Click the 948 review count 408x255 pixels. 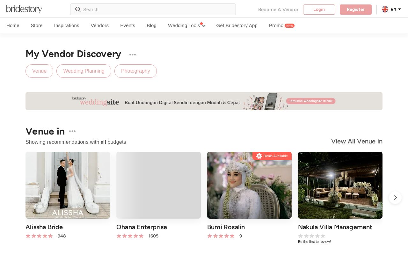pyautogui.click(x=62, y=236)
